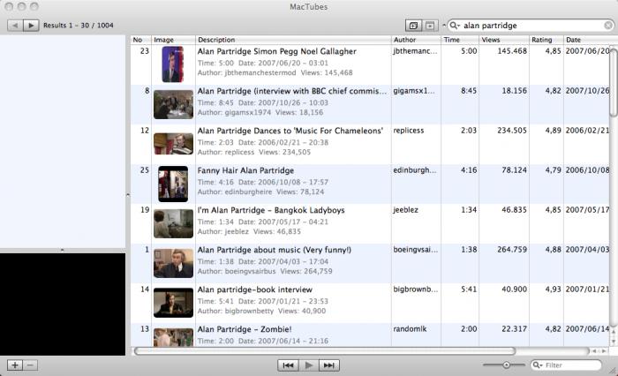Select title 'Alan Partridge Dances to Music For Chameleons'
Image resolution: width=618 pixels, height=376 pixels.
(290, 131)
